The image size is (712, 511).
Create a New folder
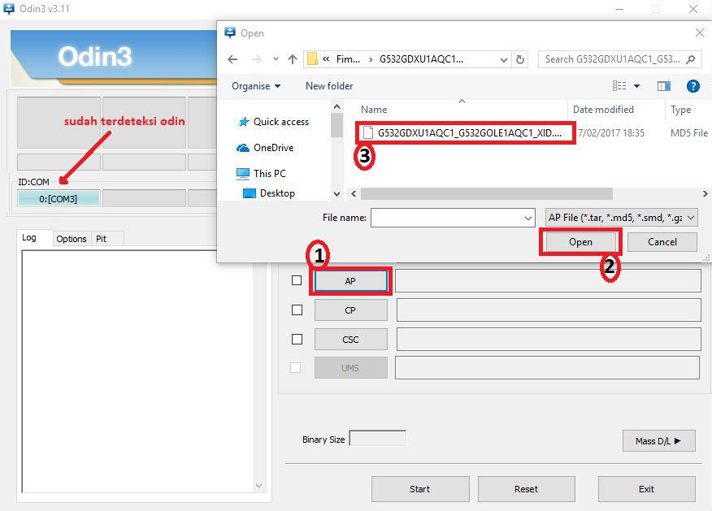tap(329, 86)
